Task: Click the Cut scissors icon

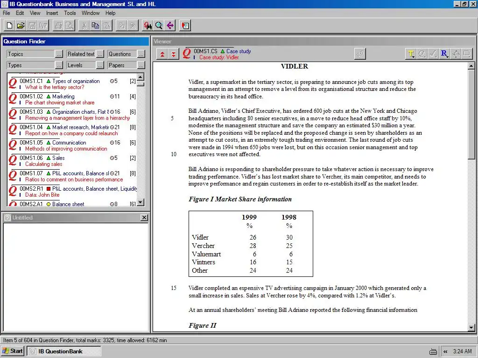Action: [x=84, y=26]
